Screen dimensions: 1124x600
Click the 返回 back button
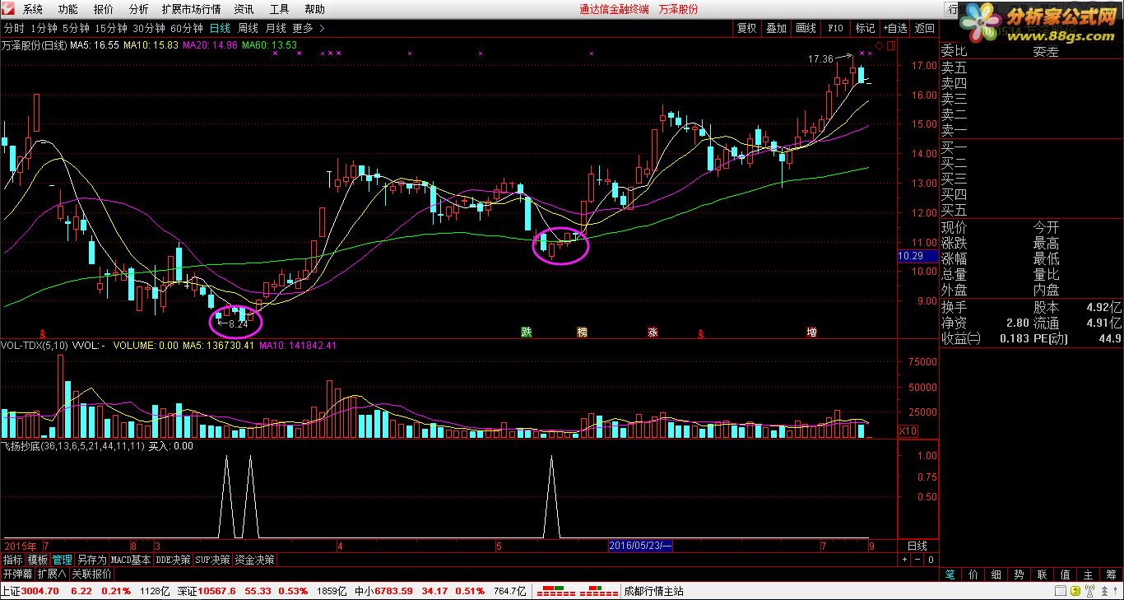coord(925,28)
